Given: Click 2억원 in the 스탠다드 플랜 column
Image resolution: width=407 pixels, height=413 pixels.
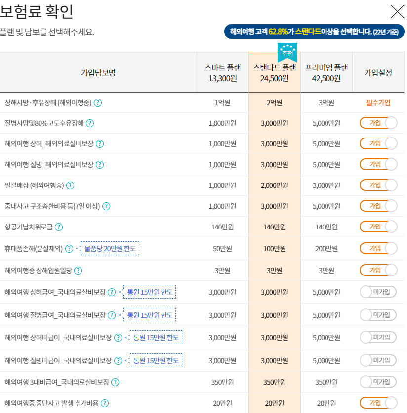Looking at the screenshot, I should click(x=275, y=103).
